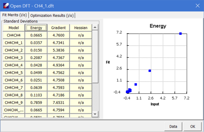Click the Gradient column header

[x=58, y=28]
